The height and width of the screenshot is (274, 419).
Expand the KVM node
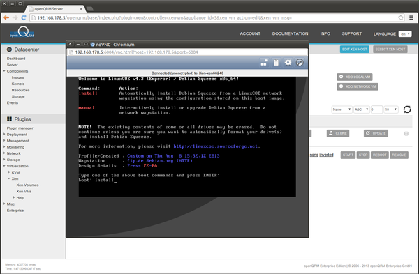click(x=9, y=172)
